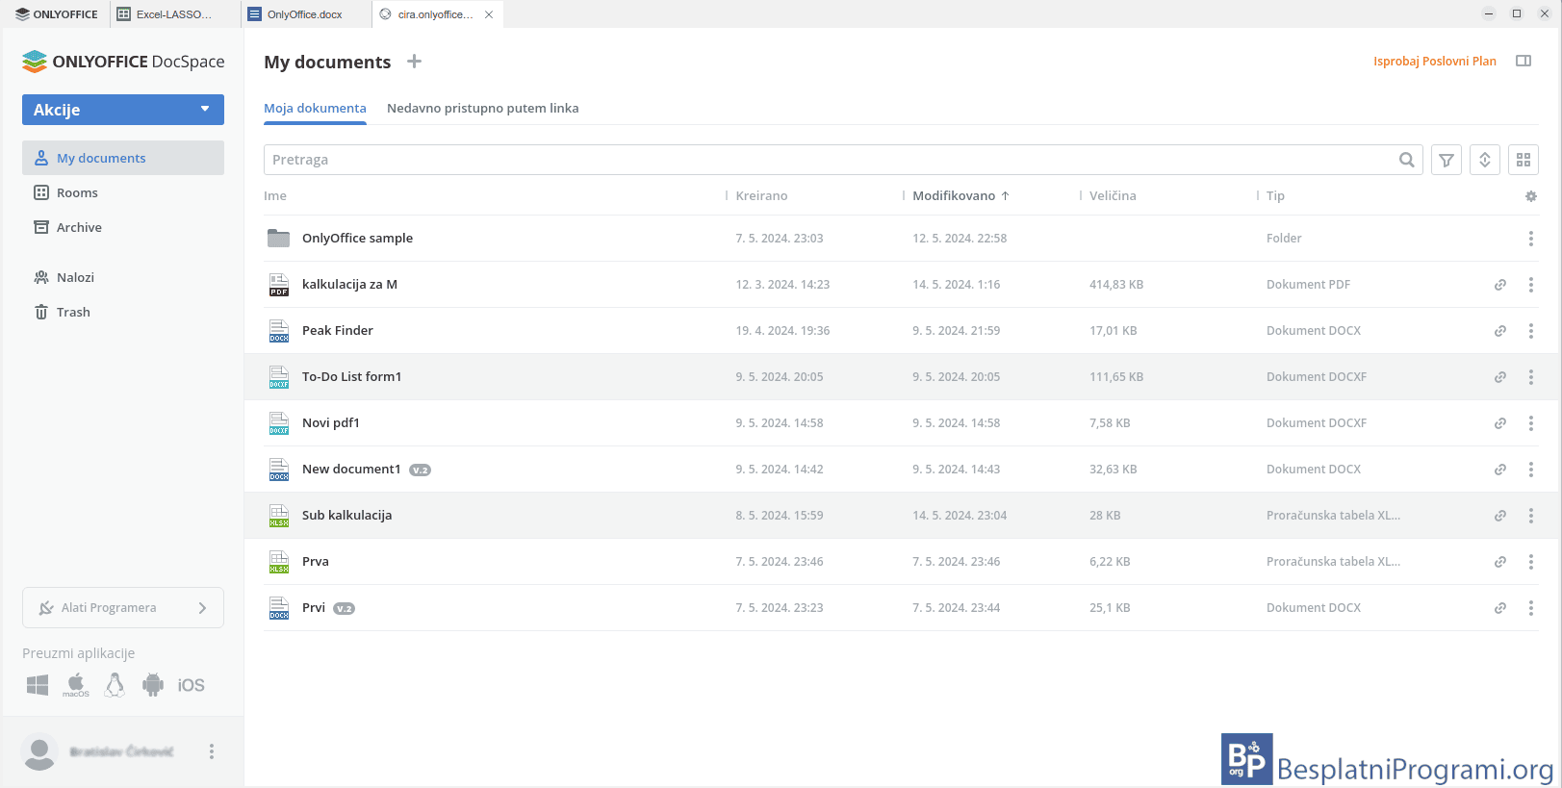Copy link for kalkulacija za M
1562x788 pixels.
(1499, 285)
